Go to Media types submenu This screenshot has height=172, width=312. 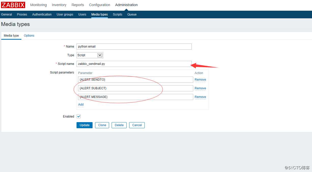click(x=100, y=15)
